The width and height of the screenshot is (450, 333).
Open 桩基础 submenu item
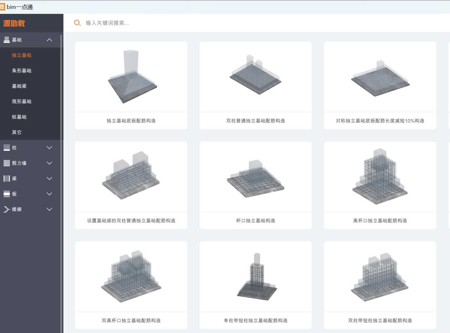pos(19,117)
